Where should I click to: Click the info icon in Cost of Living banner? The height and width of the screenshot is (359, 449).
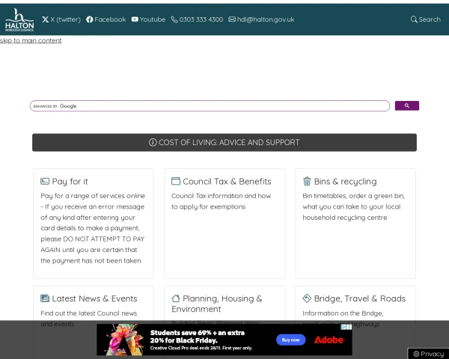(153, 142)
